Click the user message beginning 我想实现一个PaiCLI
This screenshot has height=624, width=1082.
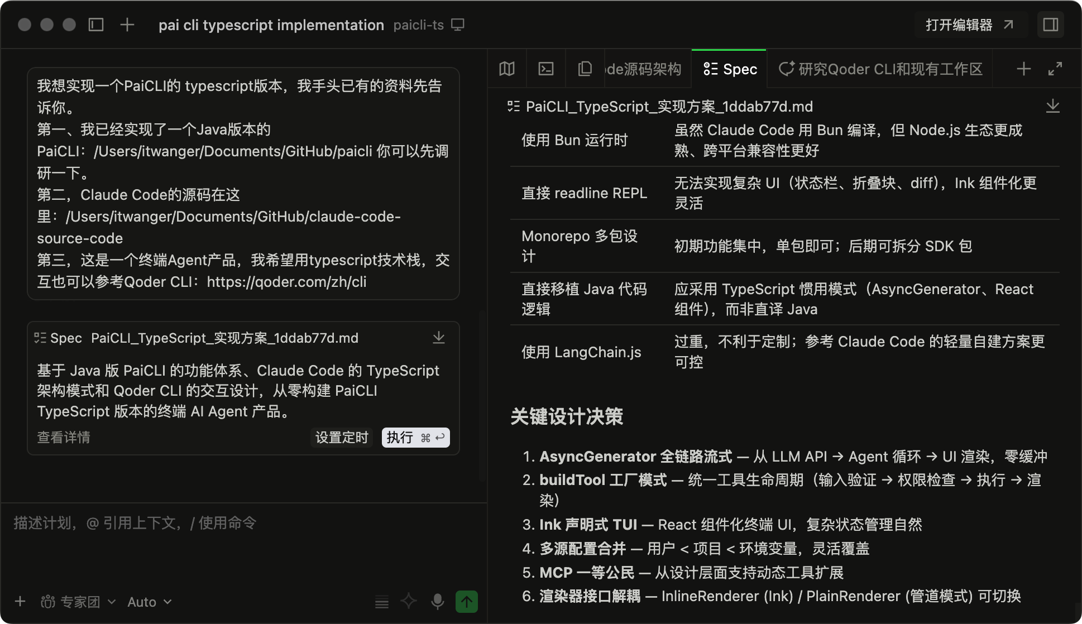click(x=243, y=184)
